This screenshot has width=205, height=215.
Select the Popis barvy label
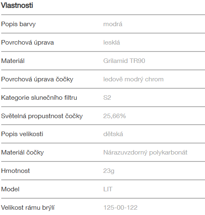point(18,24)
